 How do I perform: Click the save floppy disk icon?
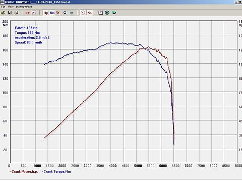10,13
